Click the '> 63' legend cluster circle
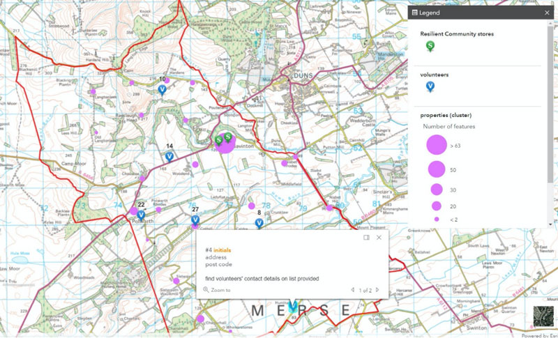558x338 pixels. 437,145
